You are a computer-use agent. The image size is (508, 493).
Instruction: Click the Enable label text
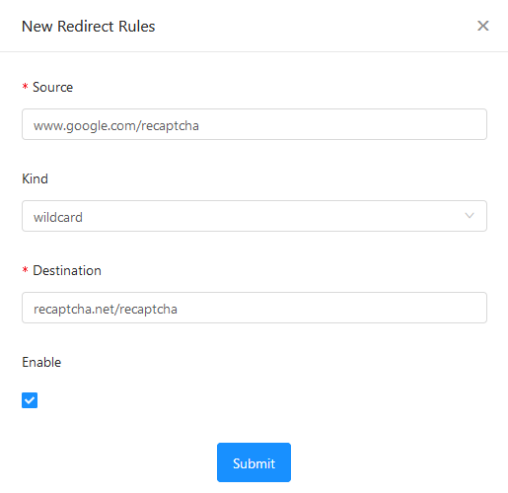(41, 362)
